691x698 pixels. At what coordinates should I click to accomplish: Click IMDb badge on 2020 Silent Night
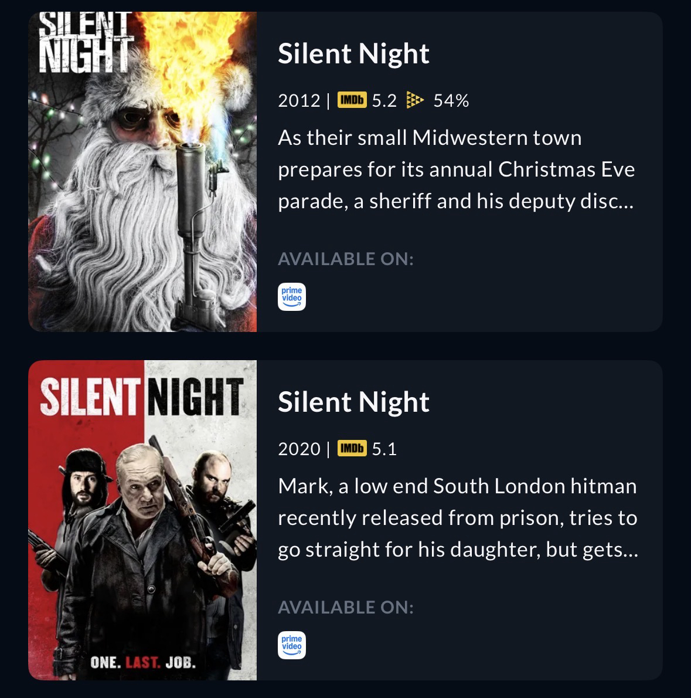pyautogui.click(x=352, y=448)
